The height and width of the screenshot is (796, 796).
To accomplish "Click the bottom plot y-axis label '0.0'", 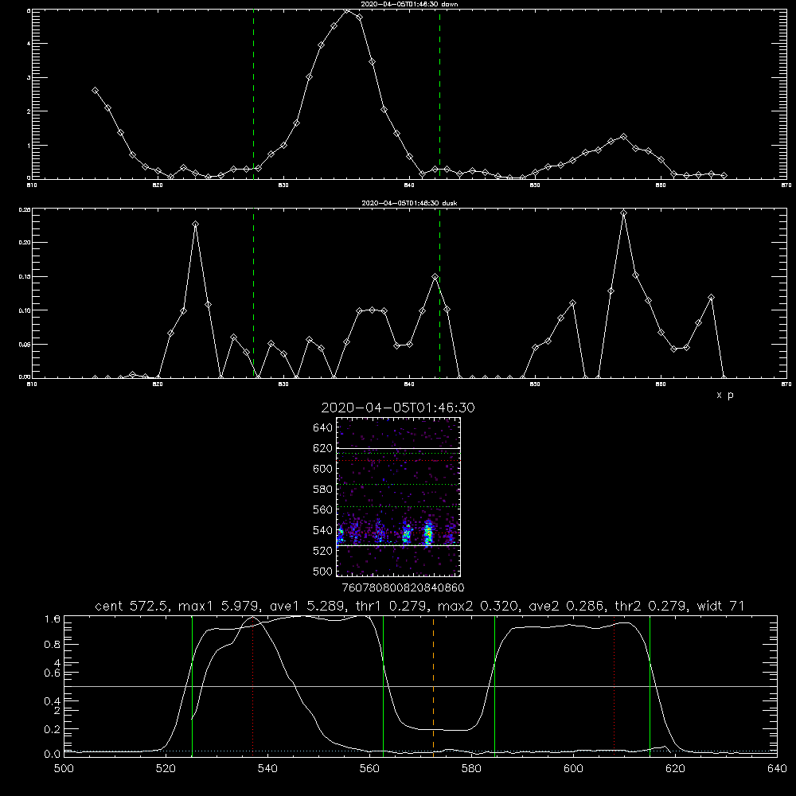I will tap(53, 754).
